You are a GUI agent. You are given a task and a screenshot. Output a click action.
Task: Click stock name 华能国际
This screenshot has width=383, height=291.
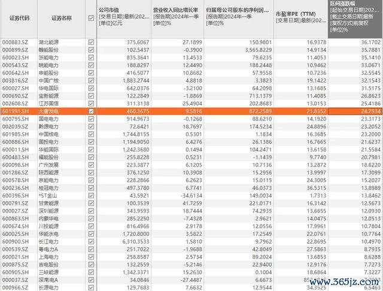point(48,150)
